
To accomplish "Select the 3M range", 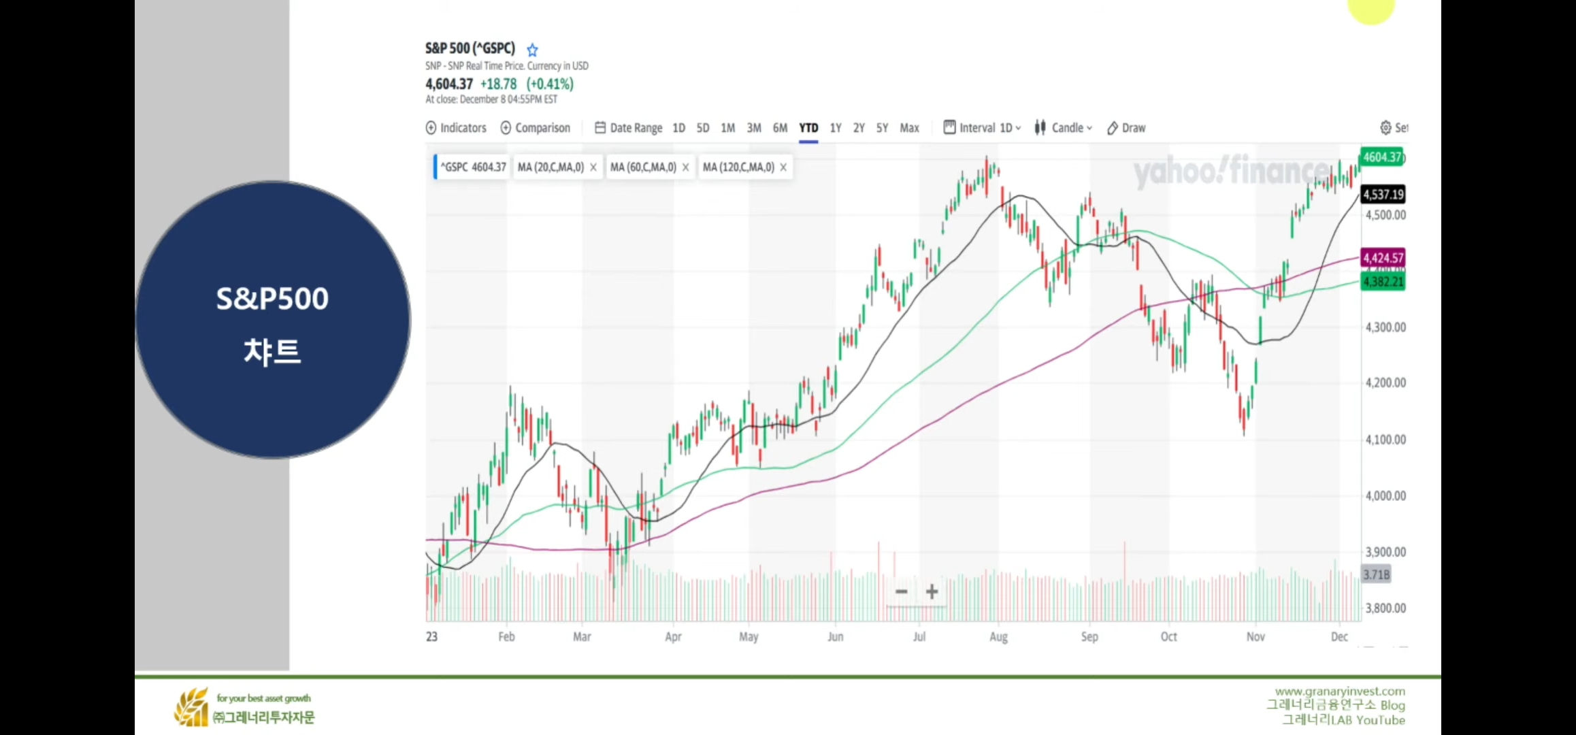I will click(754, 128).
